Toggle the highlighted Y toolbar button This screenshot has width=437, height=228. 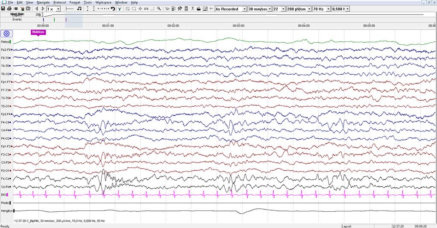(120, 9)
